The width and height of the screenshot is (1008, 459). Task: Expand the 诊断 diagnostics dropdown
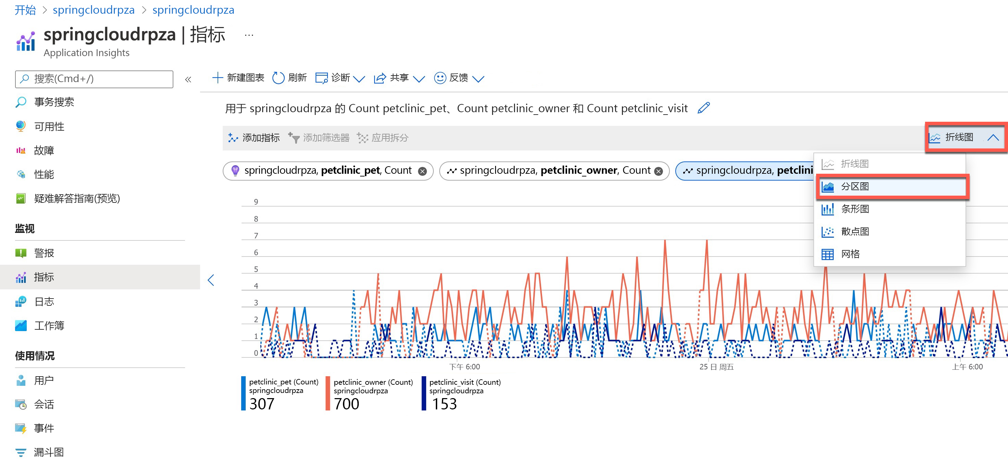[x=358, y=79]
